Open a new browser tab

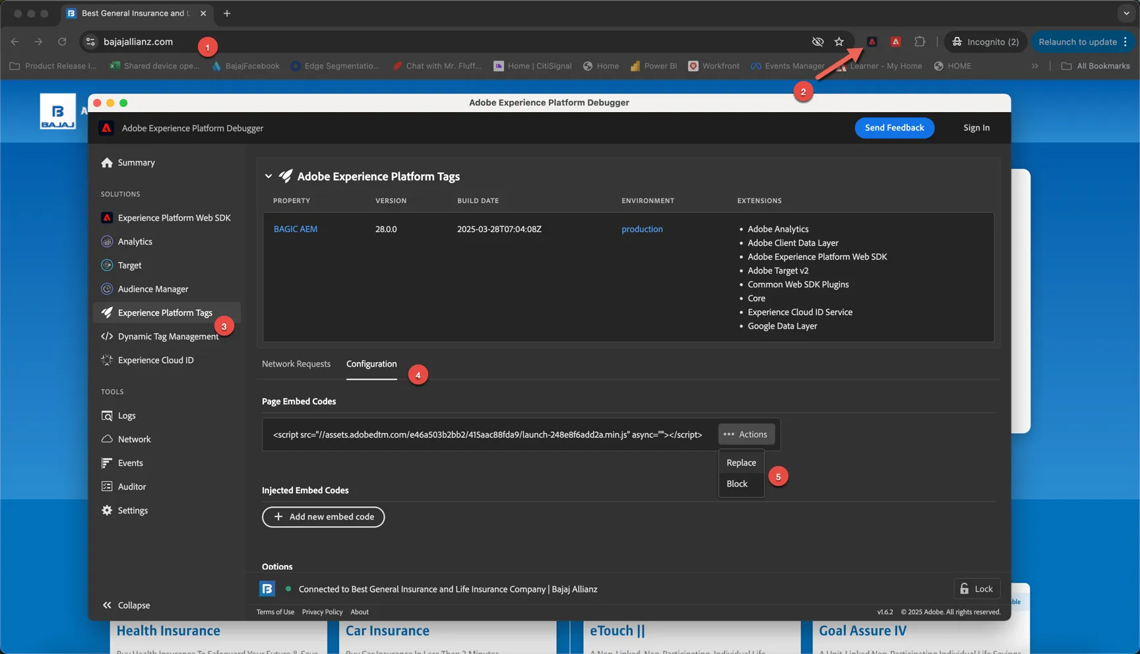point(227,13)
